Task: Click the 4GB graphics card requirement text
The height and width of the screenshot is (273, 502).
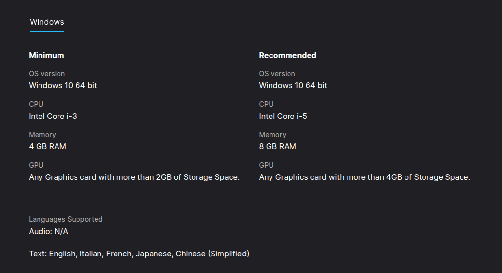Action: (364, 177)
